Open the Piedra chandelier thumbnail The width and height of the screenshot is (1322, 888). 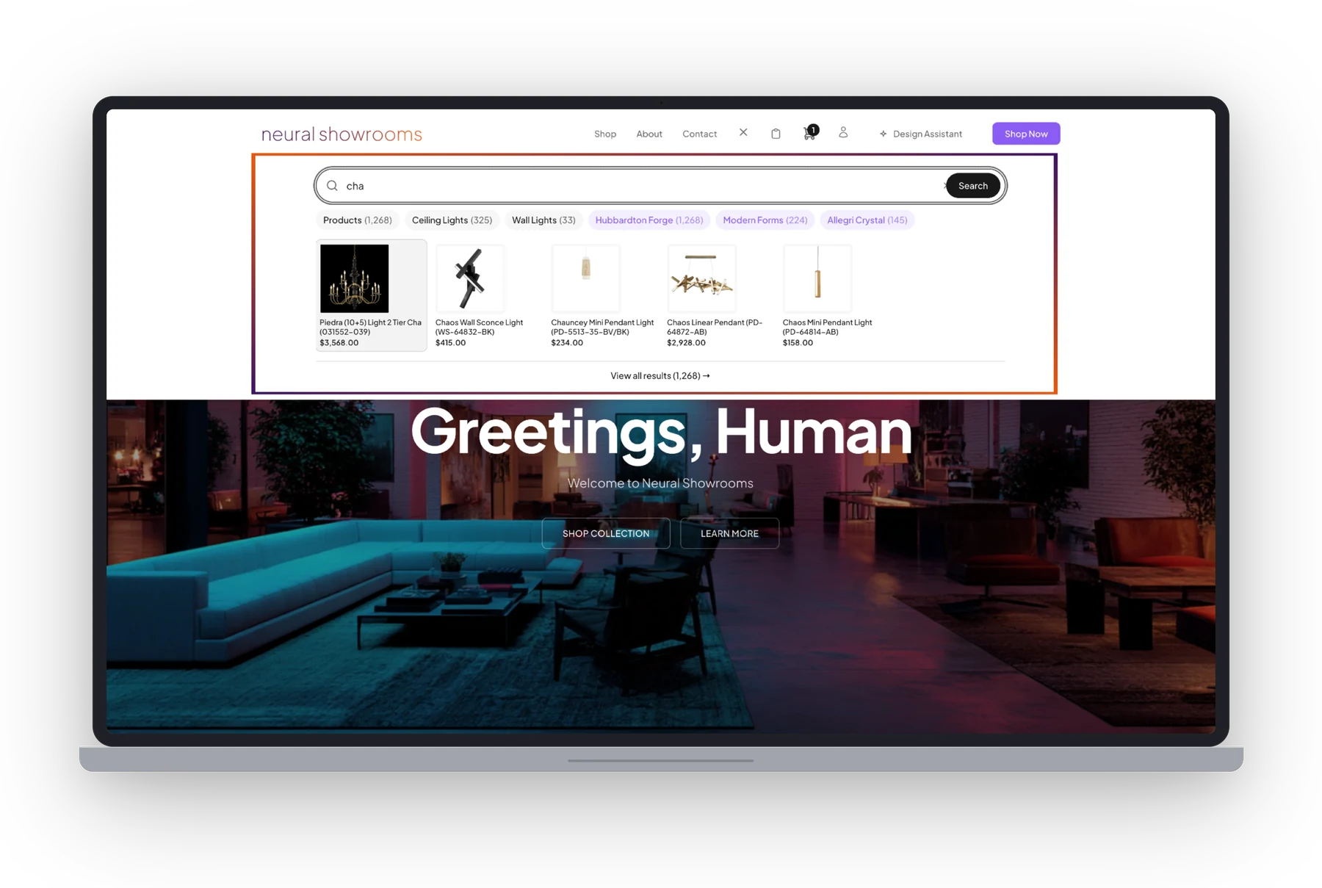point(354,278)
